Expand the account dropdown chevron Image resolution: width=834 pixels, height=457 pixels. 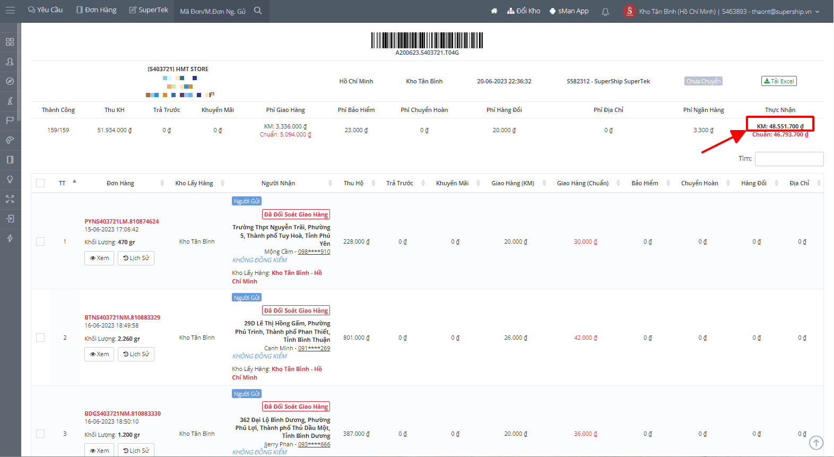point(817,11)
